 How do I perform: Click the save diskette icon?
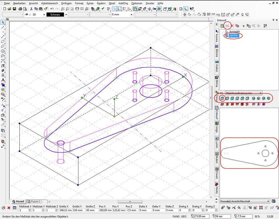(15, 9)
